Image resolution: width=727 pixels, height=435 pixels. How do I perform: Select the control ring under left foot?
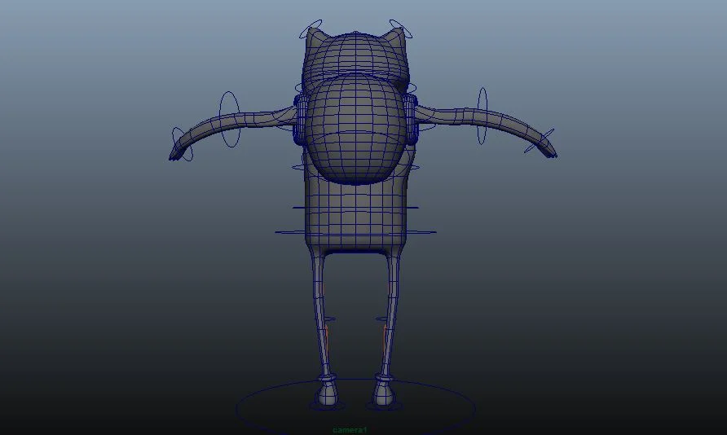coord(327,406)
